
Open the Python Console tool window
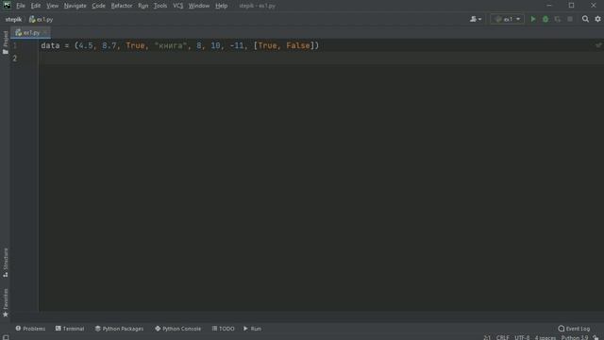click(x=178, y=329)
